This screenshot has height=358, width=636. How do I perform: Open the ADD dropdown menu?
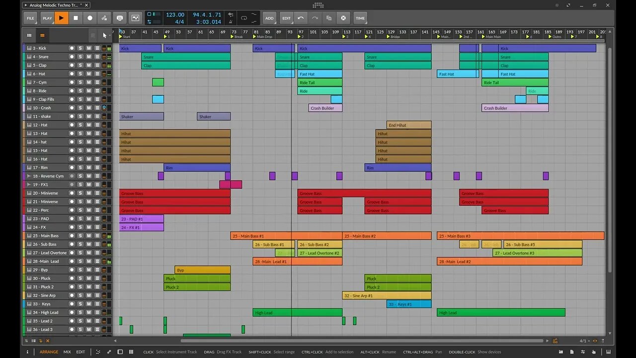(x=269, y=18)
